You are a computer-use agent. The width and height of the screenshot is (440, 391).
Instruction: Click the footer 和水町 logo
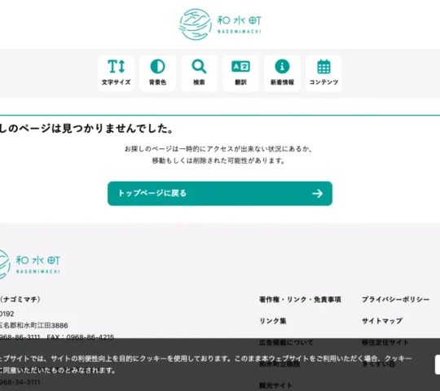coord(29,264)
